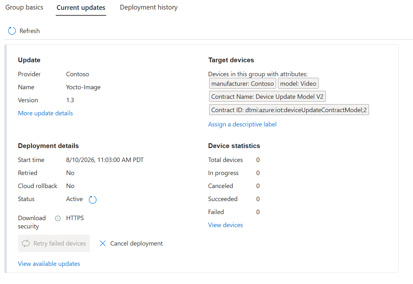
Task: Click the Cancel deployment X icon
Action: pyautogui.click(x=102, y=243)
